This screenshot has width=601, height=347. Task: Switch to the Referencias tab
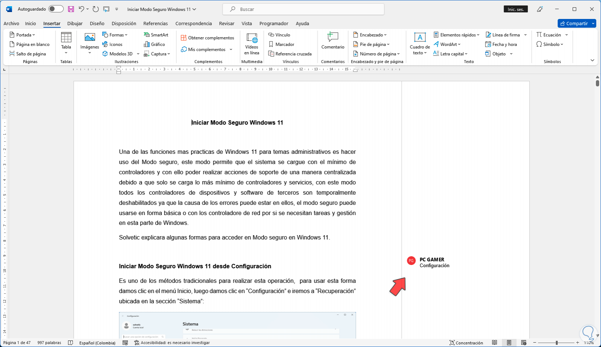click(156, 24)
